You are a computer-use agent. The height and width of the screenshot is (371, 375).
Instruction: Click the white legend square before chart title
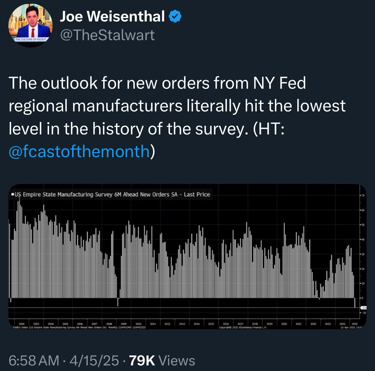(12, 195)
